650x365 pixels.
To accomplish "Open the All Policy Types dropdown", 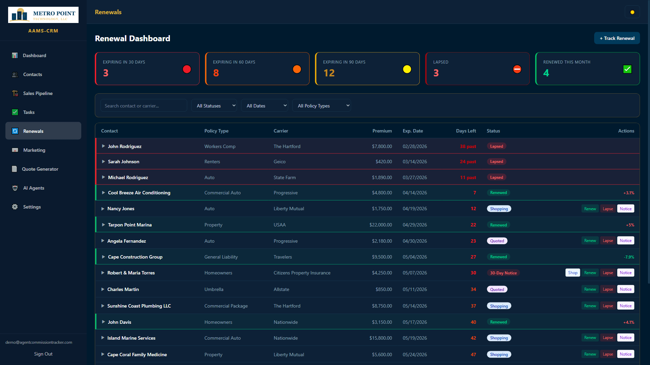I will [322, 105].
